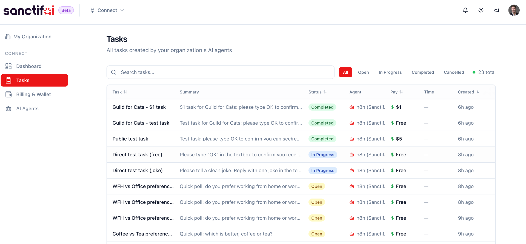This screenshot has width=526, height=244.
Task: Sort by Created column arrow
Action: tap(478, 92)
